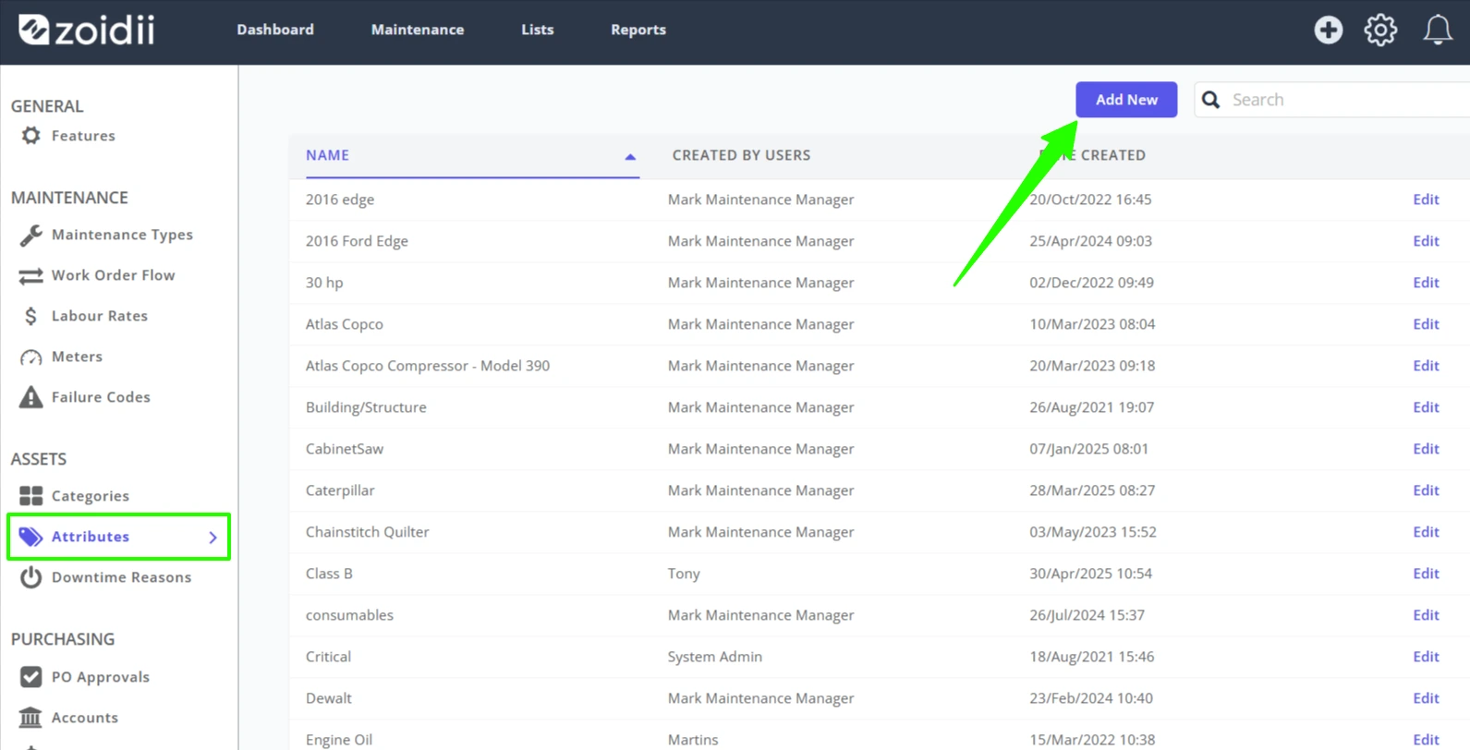The image size is (1470, 750).
Task: Click the Add New button
Action: pyautogui.click(x=1125, y=100)
